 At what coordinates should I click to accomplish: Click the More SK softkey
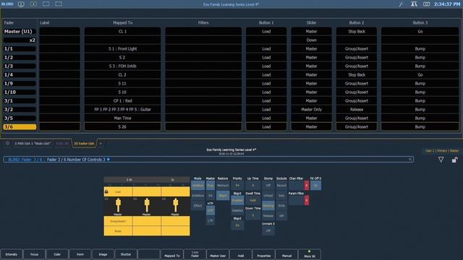pos(310,254)
